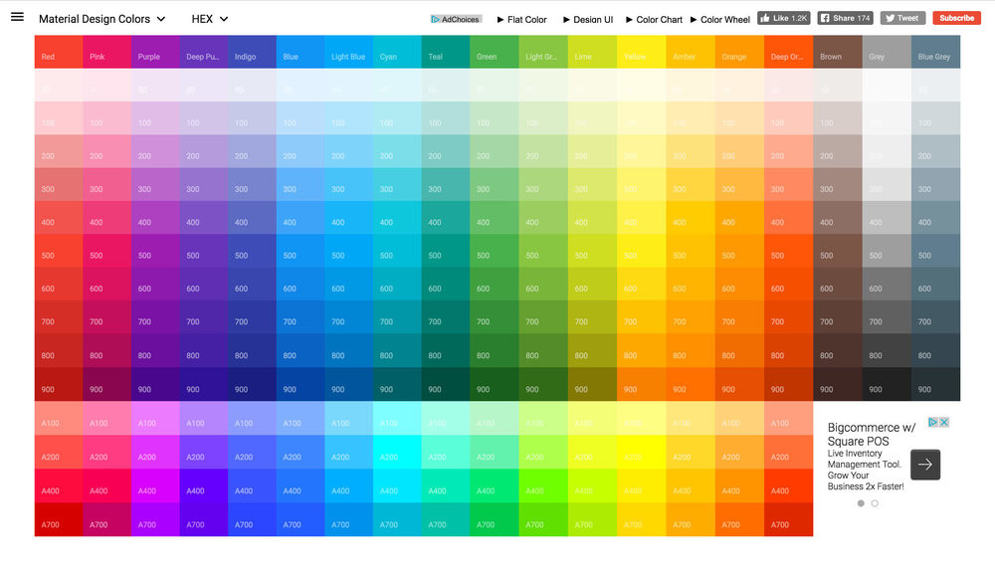Click the Purple column header swatch
Image resolution: width=995 pixels, height=571 pixels.
coord(155,52)
